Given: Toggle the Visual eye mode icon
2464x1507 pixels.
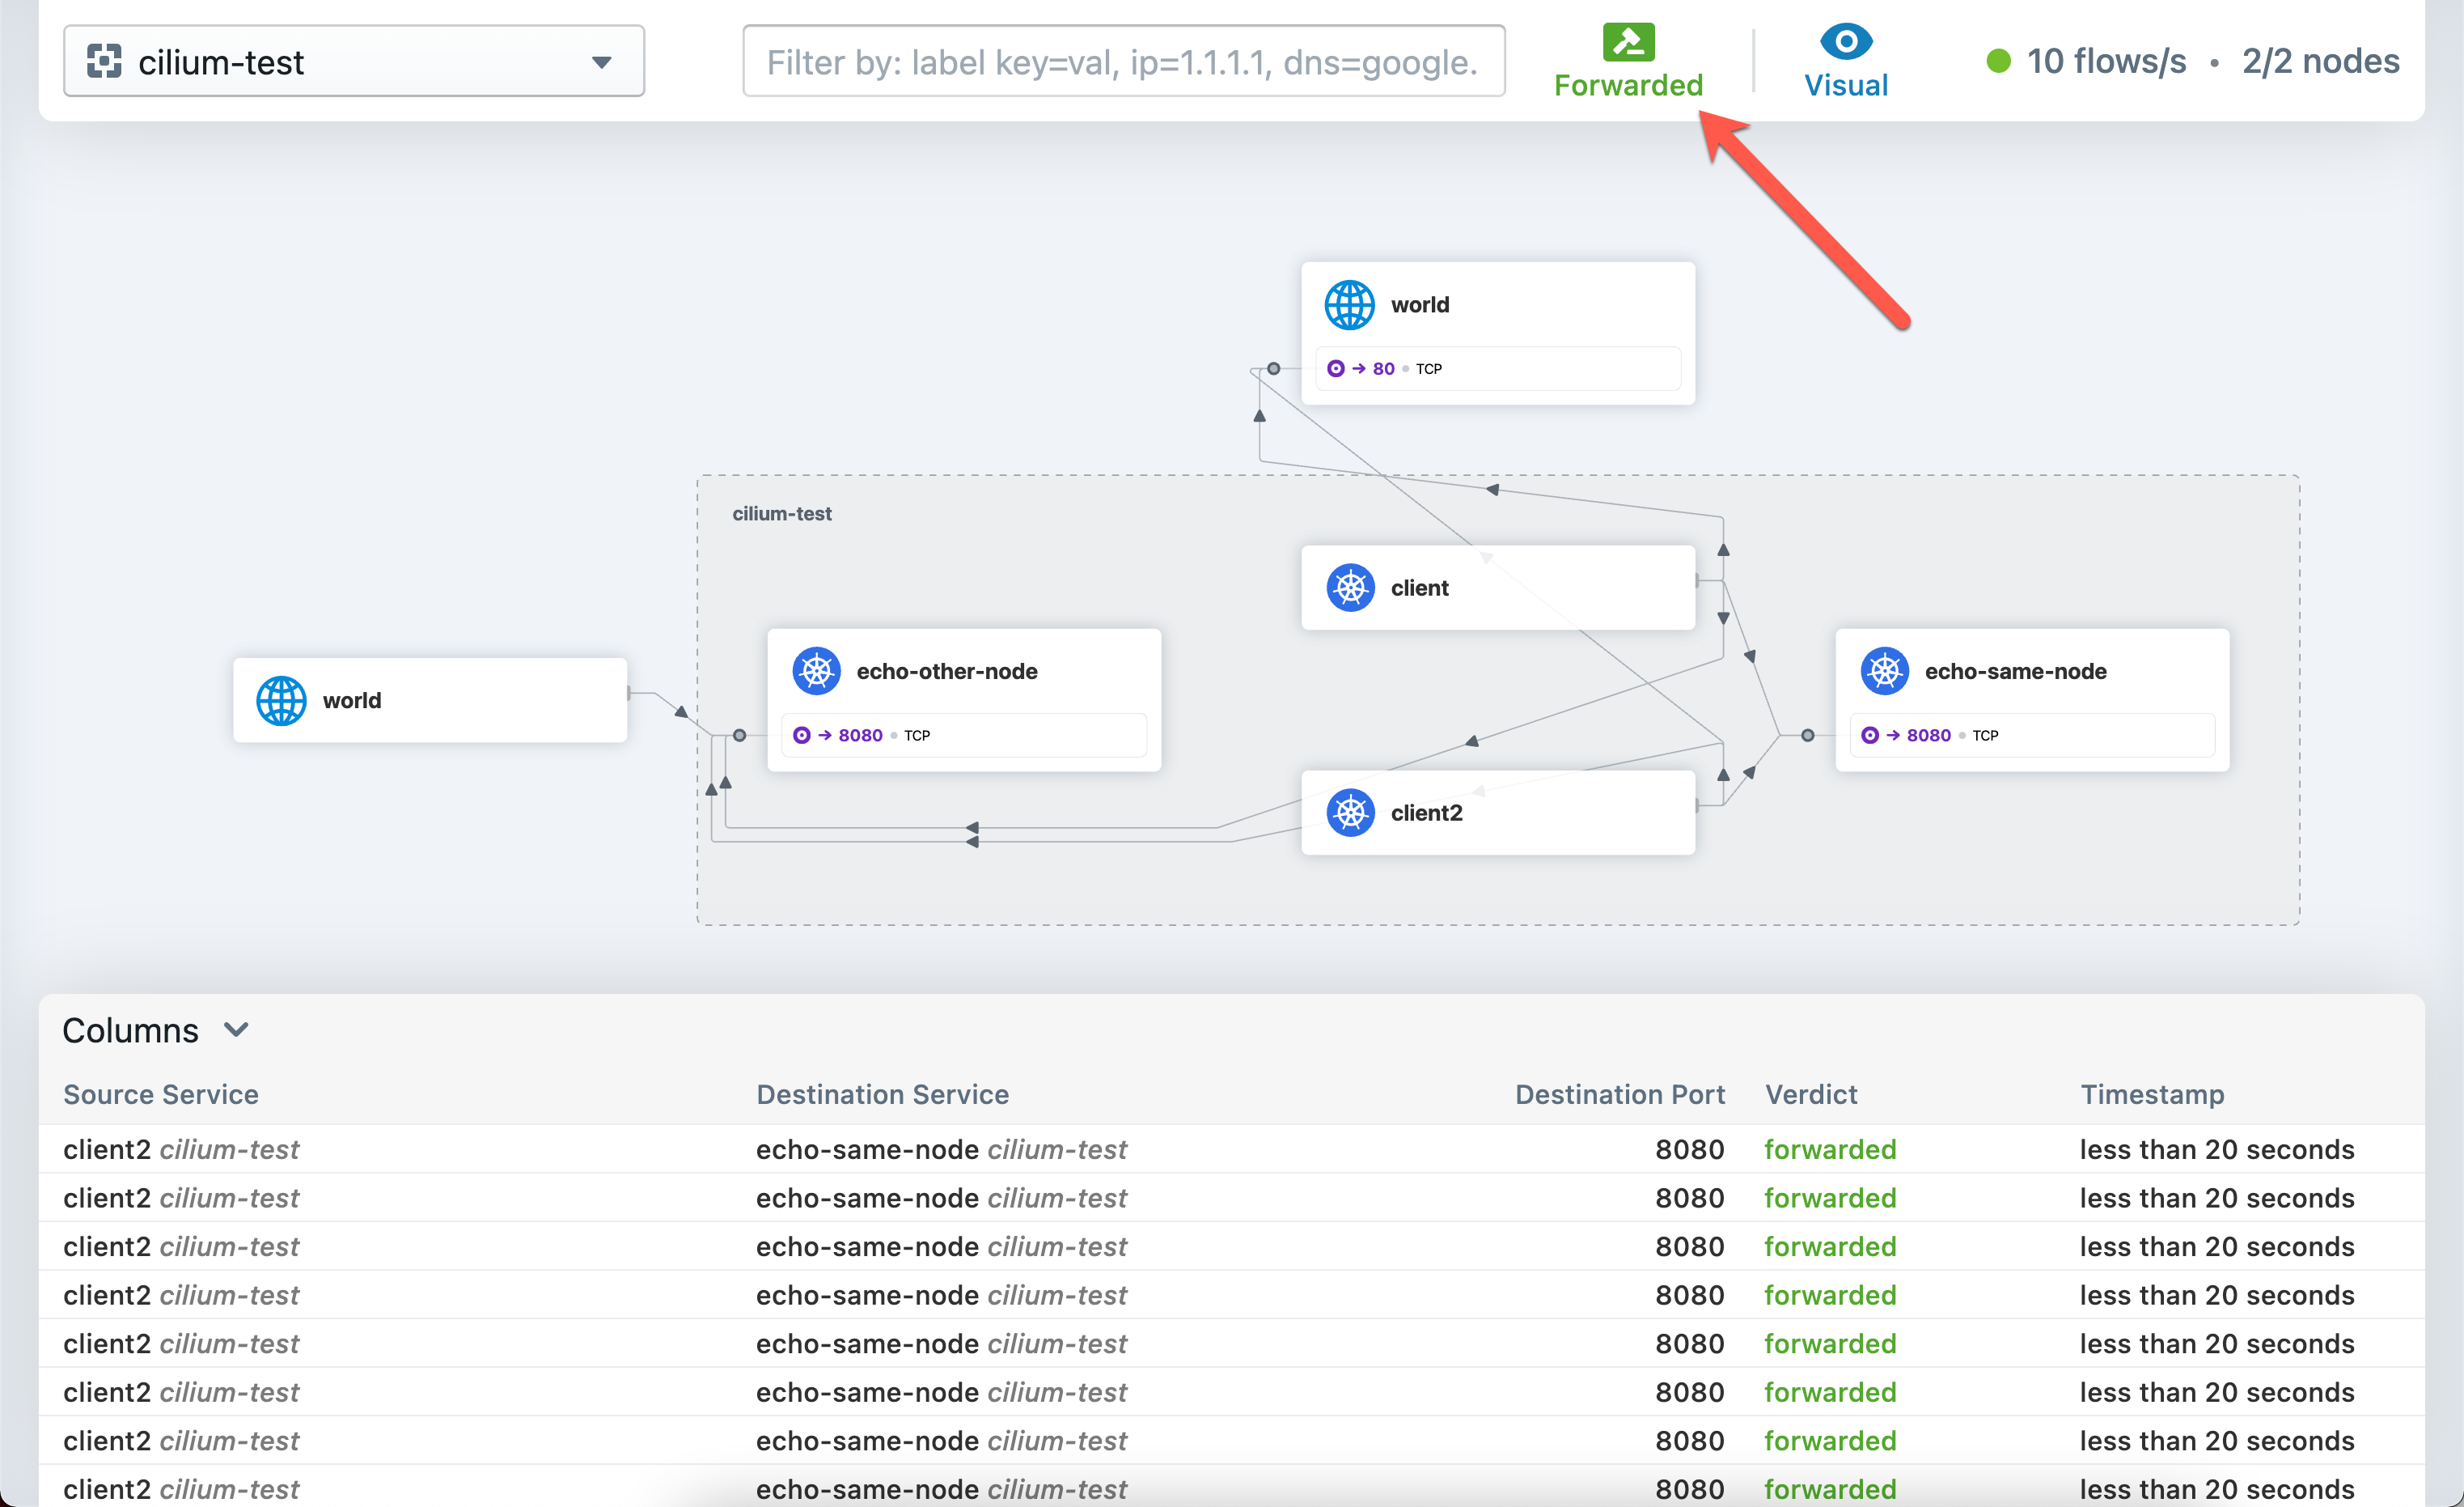Looking at the screenshot, I should (x=1845, y=42).
